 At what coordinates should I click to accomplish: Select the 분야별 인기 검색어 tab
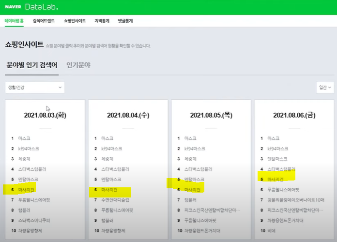coord(32,65)
